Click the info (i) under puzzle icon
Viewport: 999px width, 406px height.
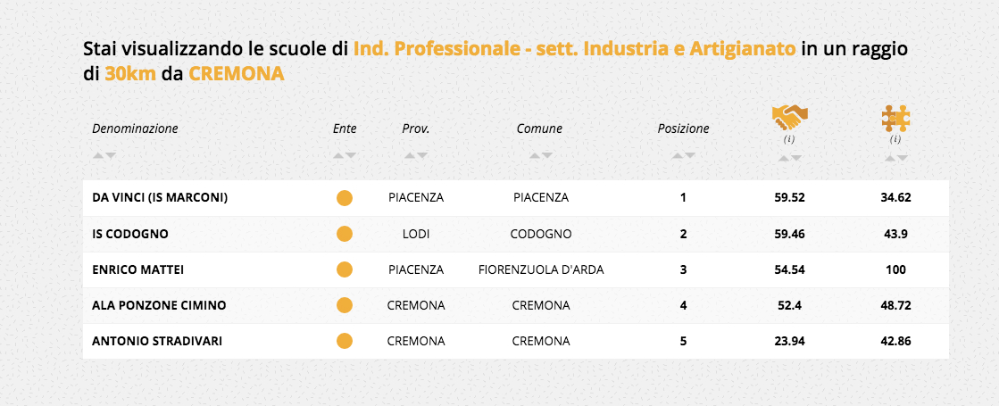click(x=895, y=139)
